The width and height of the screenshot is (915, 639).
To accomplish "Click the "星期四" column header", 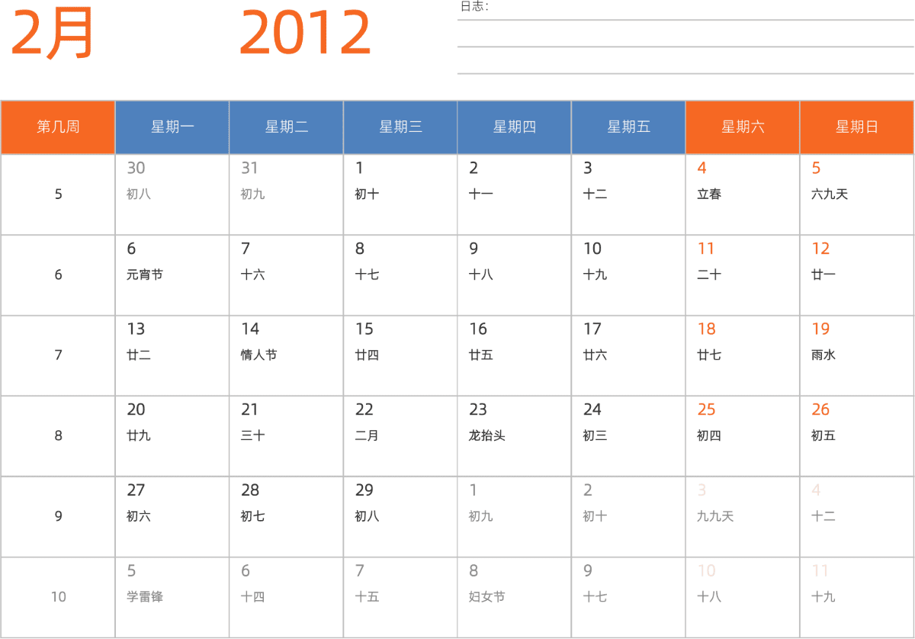I will (x=515, y=127).
